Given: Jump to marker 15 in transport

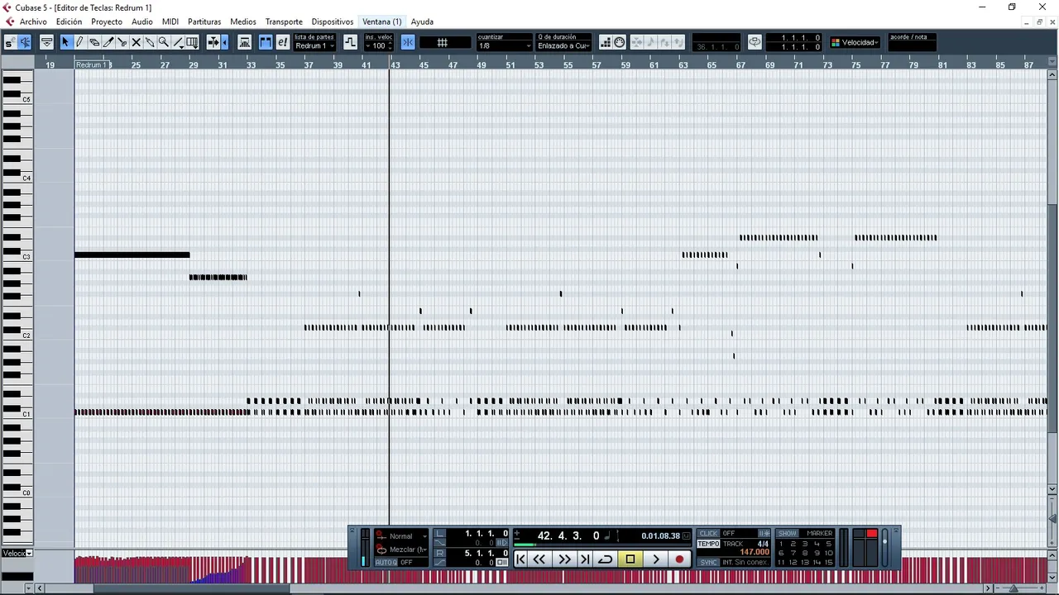Looking at the screenshot, I should click(x=828, y=563).
